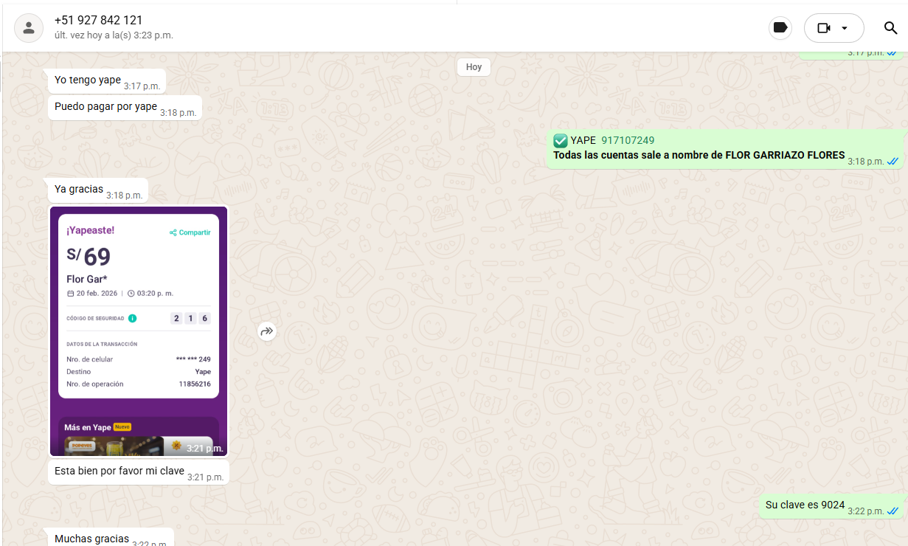Click the forward arrow beside Yape receipt

pos(267,332)
